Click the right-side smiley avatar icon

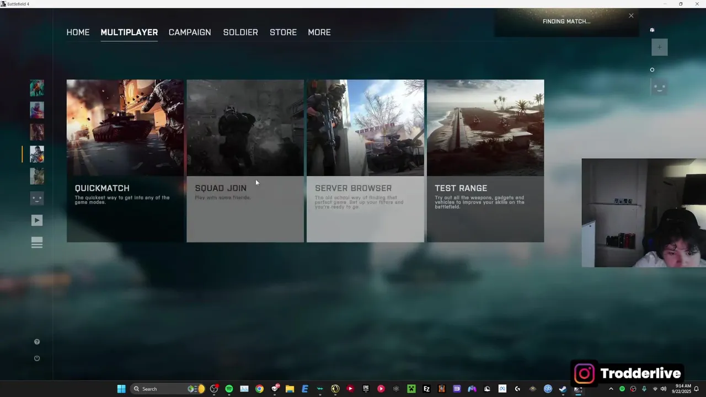(x=659, y=87)
